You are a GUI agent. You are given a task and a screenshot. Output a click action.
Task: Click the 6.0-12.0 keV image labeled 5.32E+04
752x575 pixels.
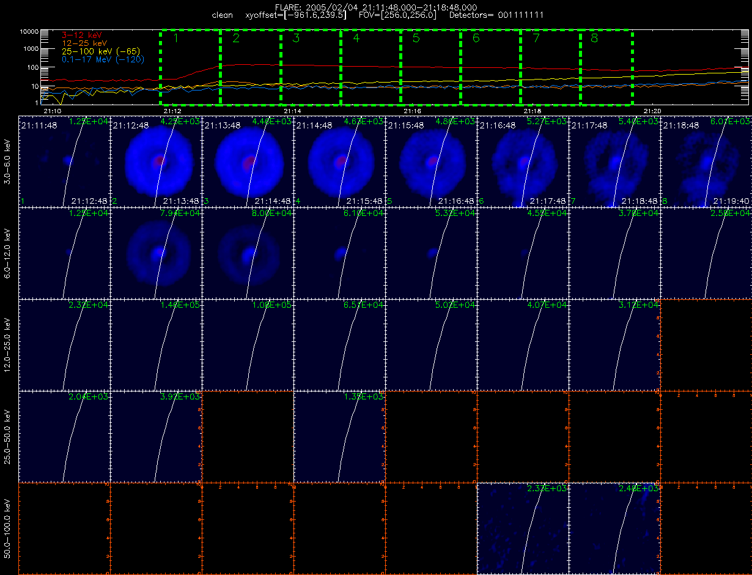point(431,253)
